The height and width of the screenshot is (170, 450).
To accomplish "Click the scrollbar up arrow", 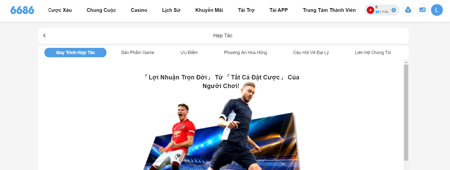I will click(x=406, y=62).
